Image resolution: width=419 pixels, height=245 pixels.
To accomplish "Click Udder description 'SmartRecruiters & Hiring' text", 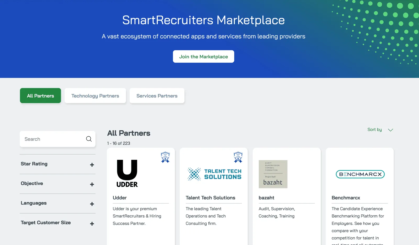I will (x=137, y=216).
